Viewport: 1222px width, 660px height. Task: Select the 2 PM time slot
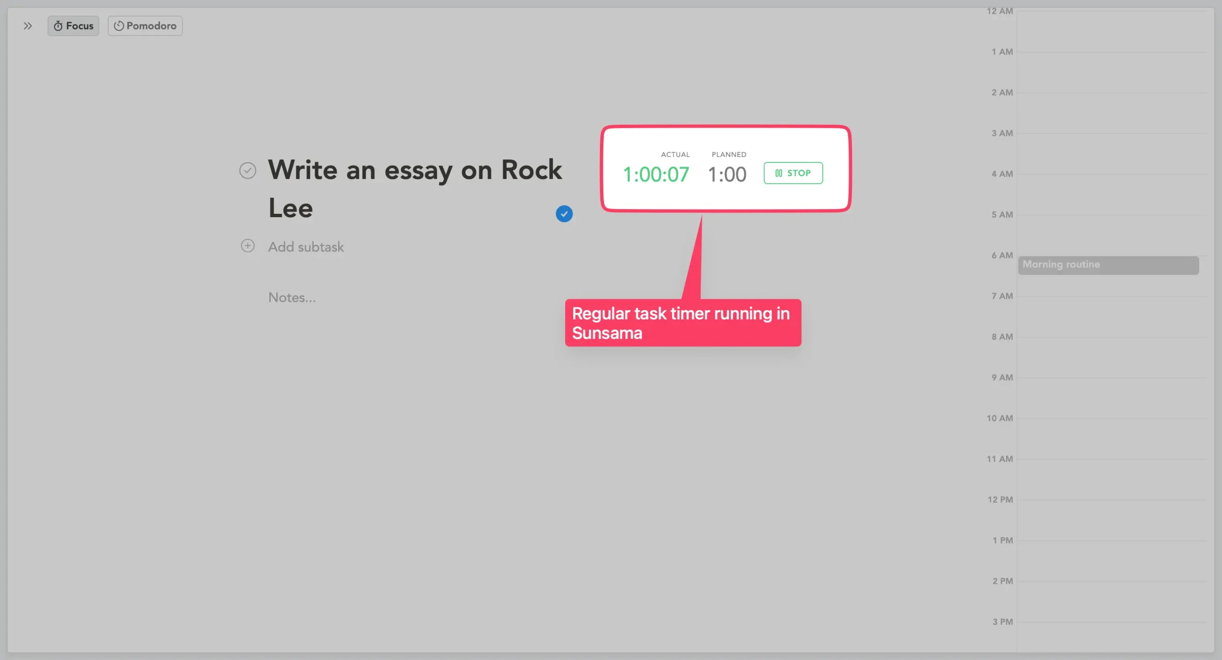[1112, 601]
